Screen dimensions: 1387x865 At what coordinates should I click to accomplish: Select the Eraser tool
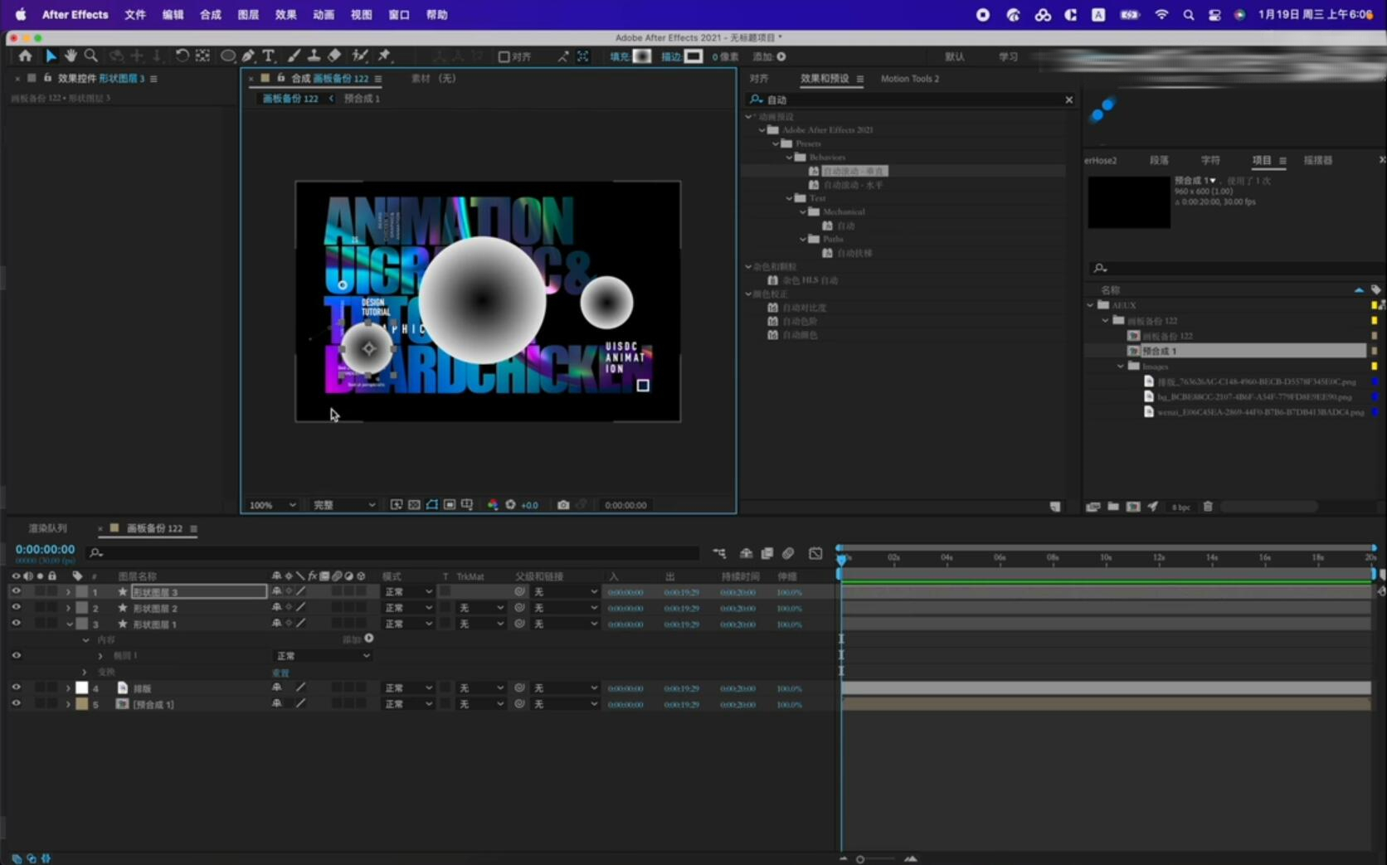(334, 56)
